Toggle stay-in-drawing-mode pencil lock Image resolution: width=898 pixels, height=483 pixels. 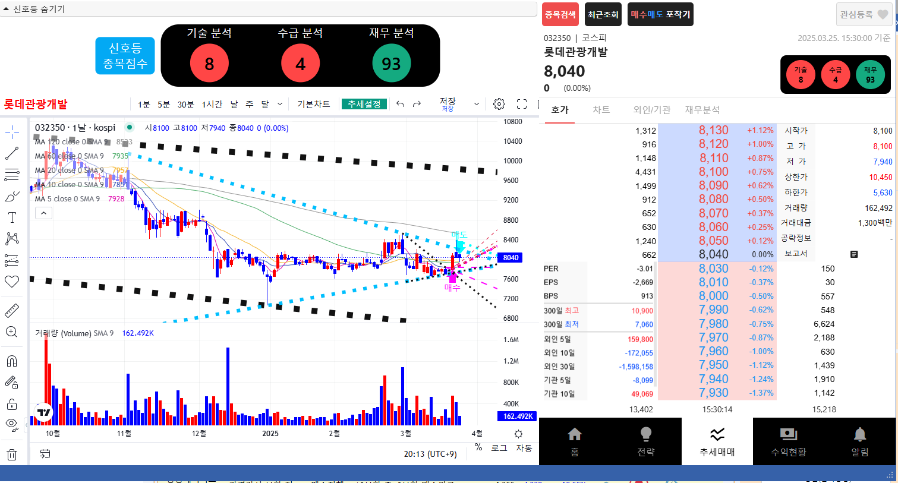pos(12,383)
